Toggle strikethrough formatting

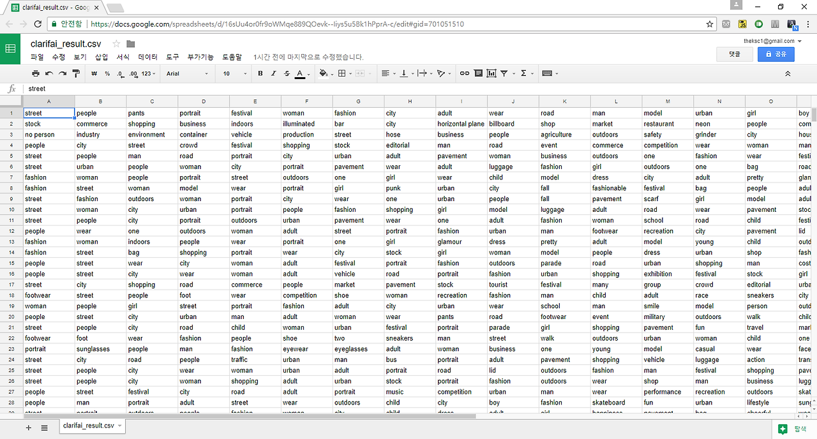[x=287, y=74]
